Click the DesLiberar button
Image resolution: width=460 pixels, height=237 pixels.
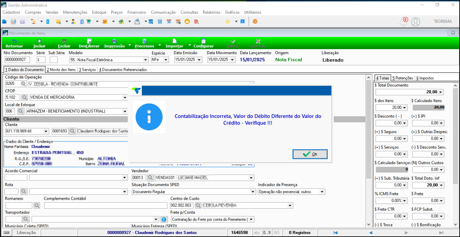coord(89,43)
